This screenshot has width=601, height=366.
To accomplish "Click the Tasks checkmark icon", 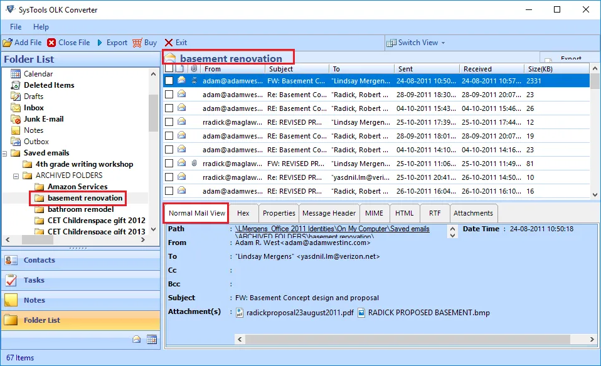I will pyautogui.click(x=11, y=280).
